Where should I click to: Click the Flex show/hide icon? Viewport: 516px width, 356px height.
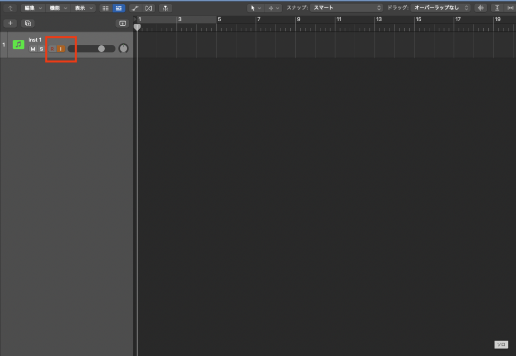[x=148, y=8]
